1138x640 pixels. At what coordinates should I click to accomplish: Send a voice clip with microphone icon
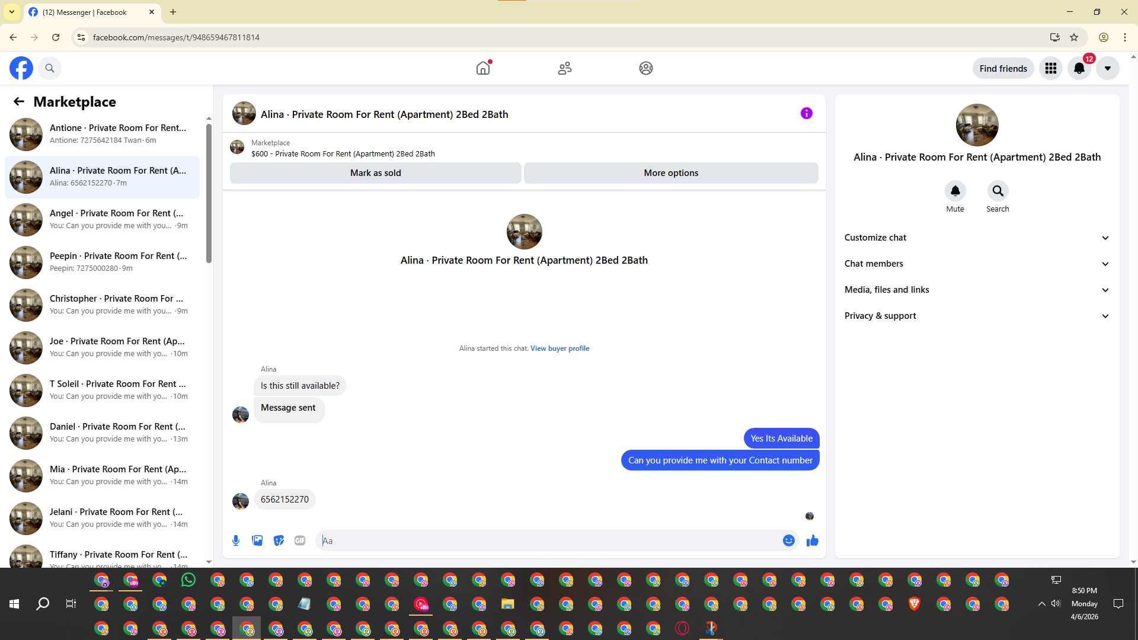tap(236, 540)
